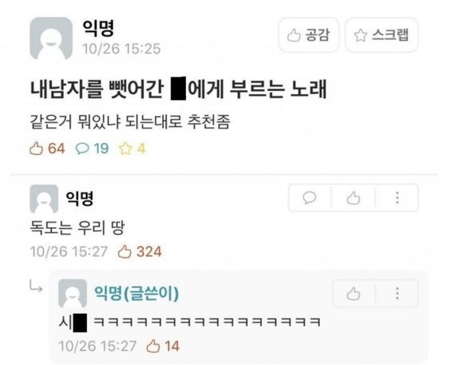Click the post's thumbs-up count 64

47,149
